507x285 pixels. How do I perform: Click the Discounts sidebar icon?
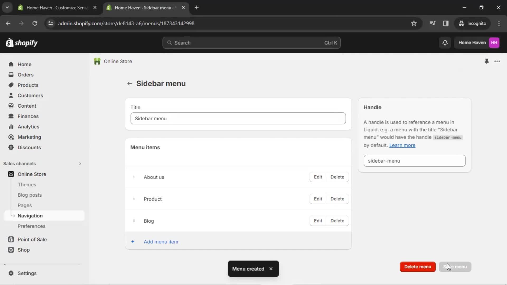coord(11,147)
